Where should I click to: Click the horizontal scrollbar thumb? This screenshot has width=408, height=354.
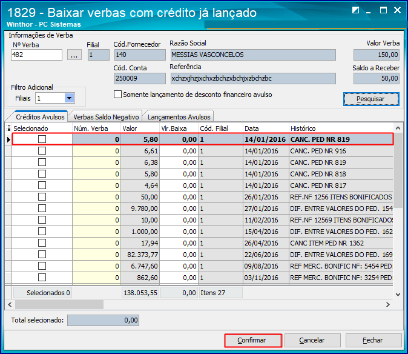[x=59, y=304]
